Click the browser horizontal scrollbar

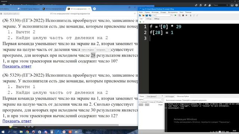[66, 125]
